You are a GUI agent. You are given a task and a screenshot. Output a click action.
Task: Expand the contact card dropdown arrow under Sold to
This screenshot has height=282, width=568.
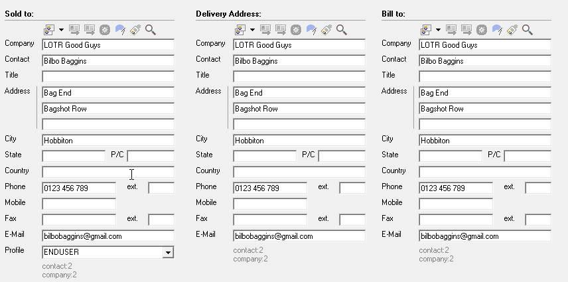coord(61,30)
